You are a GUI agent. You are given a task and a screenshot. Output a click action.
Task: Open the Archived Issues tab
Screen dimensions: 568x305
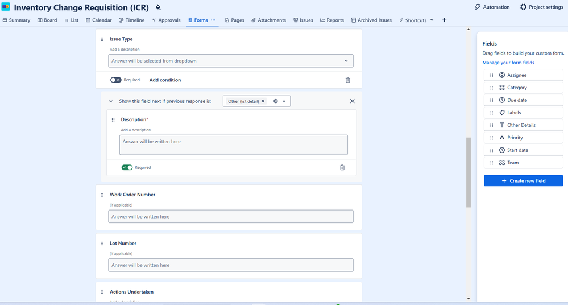coord(371,20)
